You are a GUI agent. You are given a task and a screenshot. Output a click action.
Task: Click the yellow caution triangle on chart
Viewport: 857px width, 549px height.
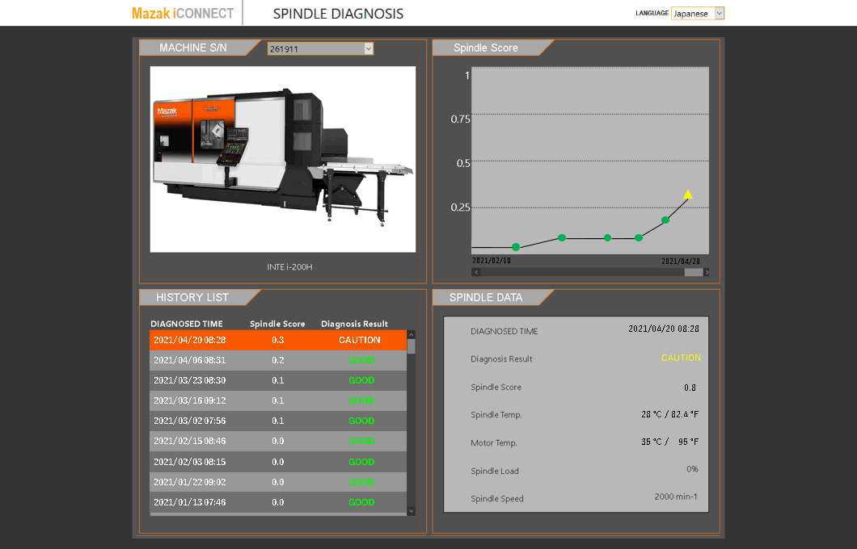click(x=688, y=194)
